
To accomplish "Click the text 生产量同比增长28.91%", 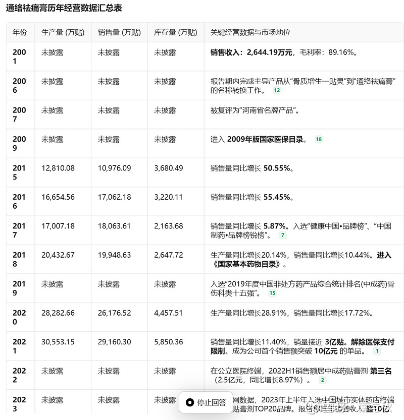I will click(x=248, y=313).
